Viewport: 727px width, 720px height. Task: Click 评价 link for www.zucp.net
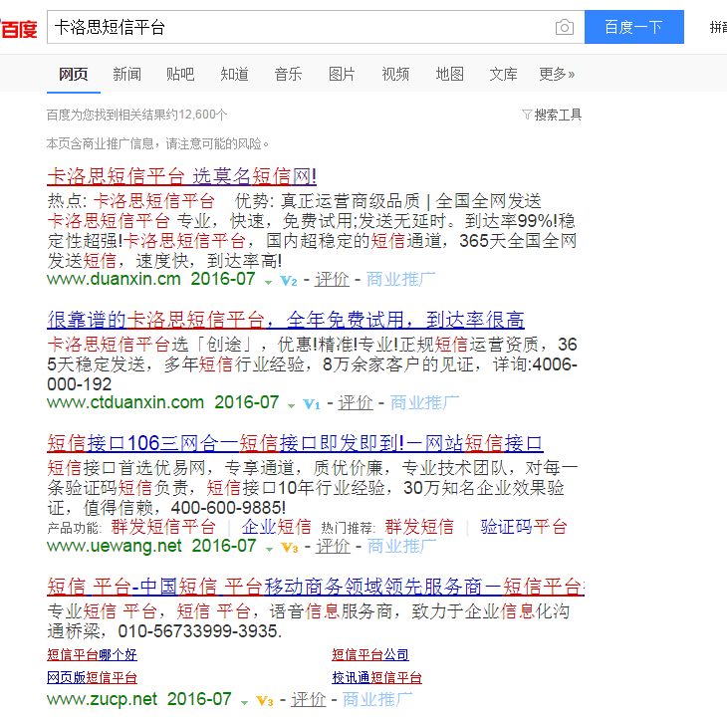(x=309, y=700)
